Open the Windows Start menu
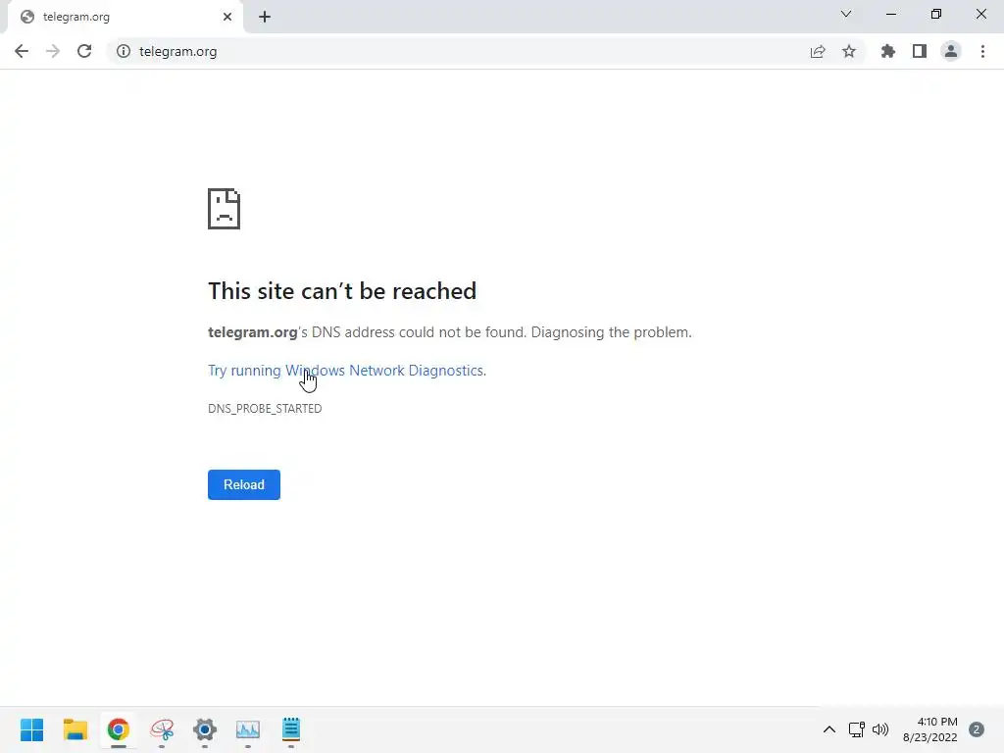The width and height of the screenshot is (1004, 753). coord(32,729)
